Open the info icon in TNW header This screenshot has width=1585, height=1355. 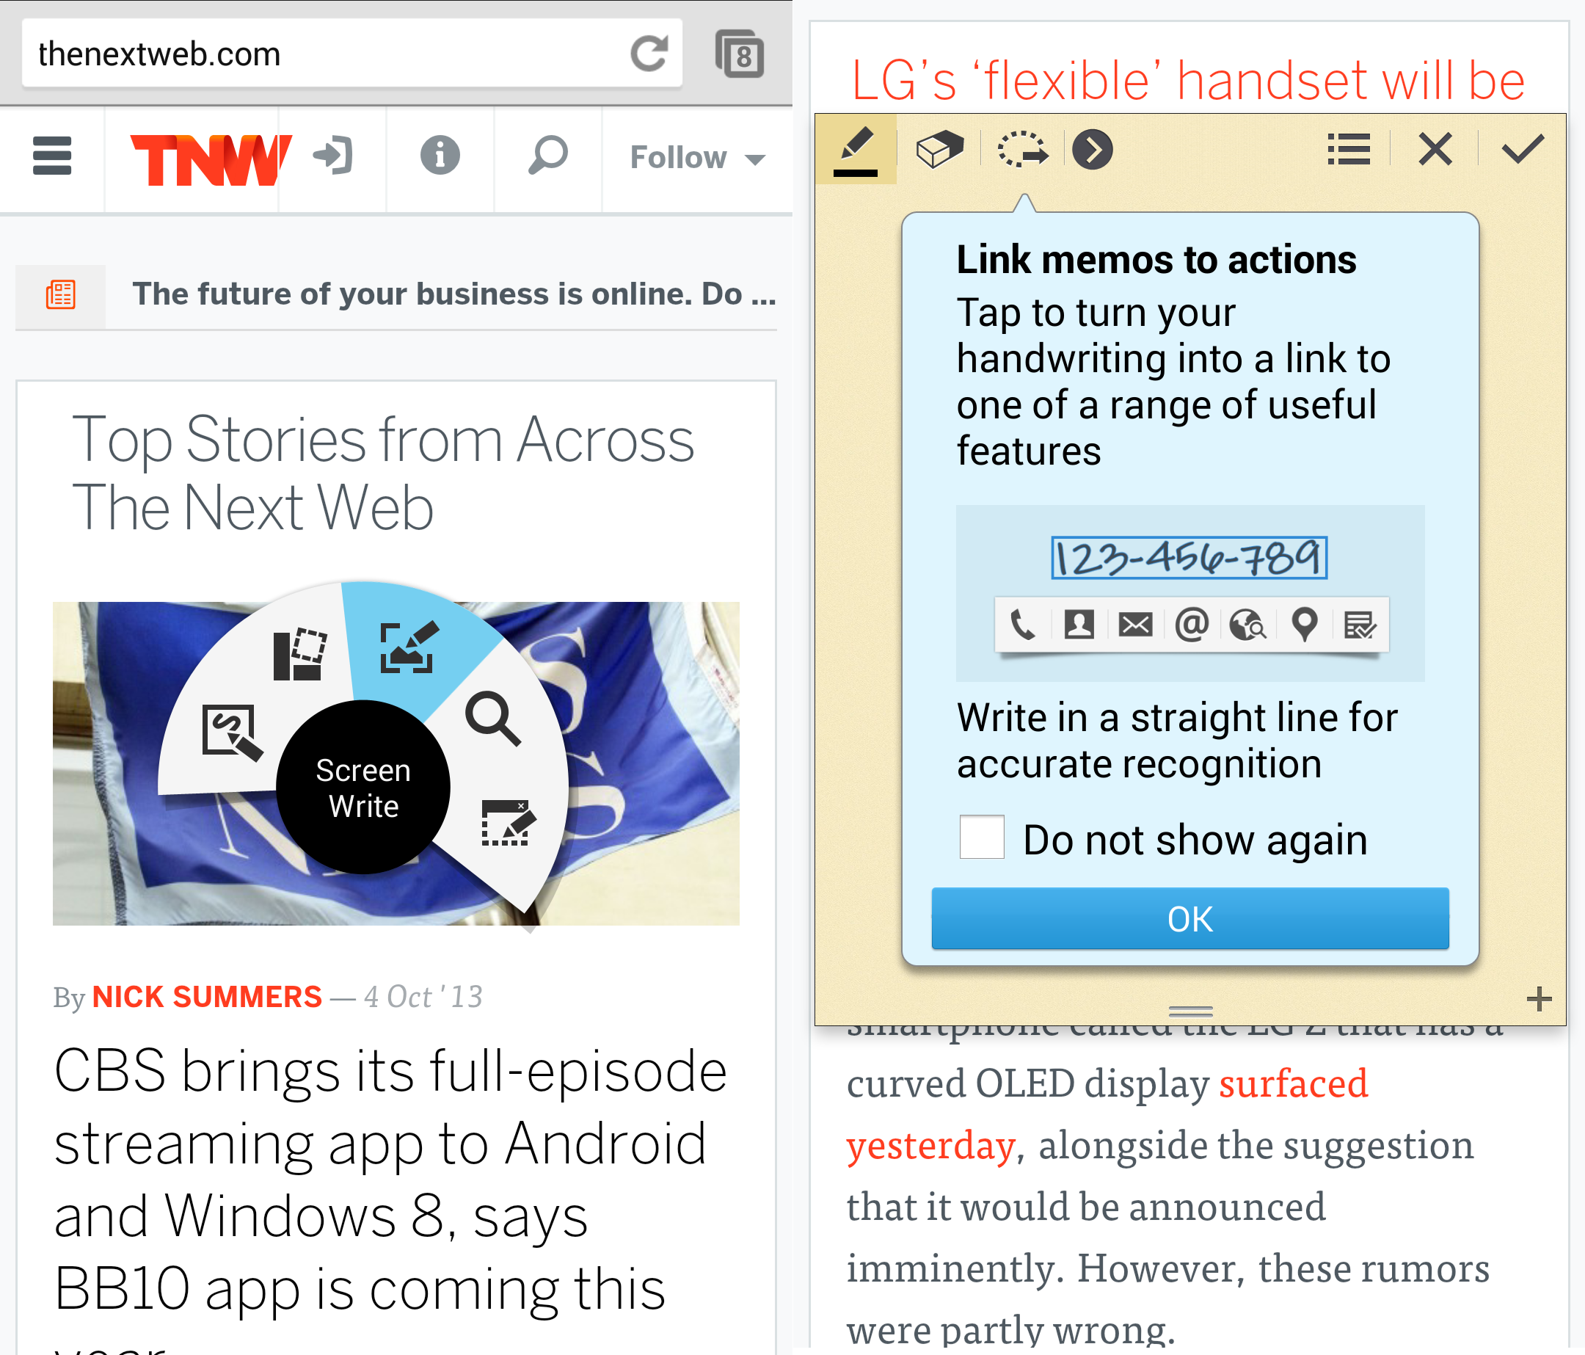(440, 156)
